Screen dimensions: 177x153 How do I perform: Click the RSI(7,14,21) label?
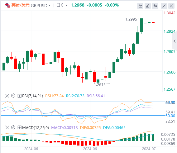tap(32, 96)
